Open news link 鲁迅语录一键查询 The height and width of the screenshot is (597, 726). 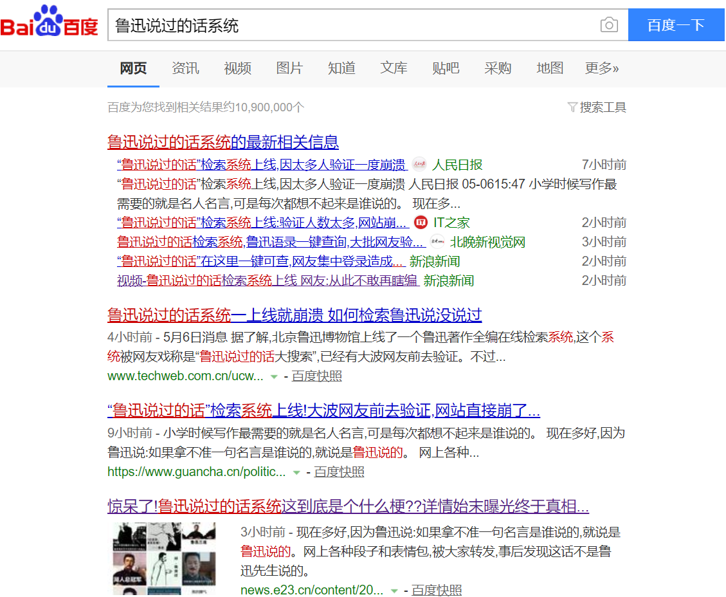[x=271, y=242]
